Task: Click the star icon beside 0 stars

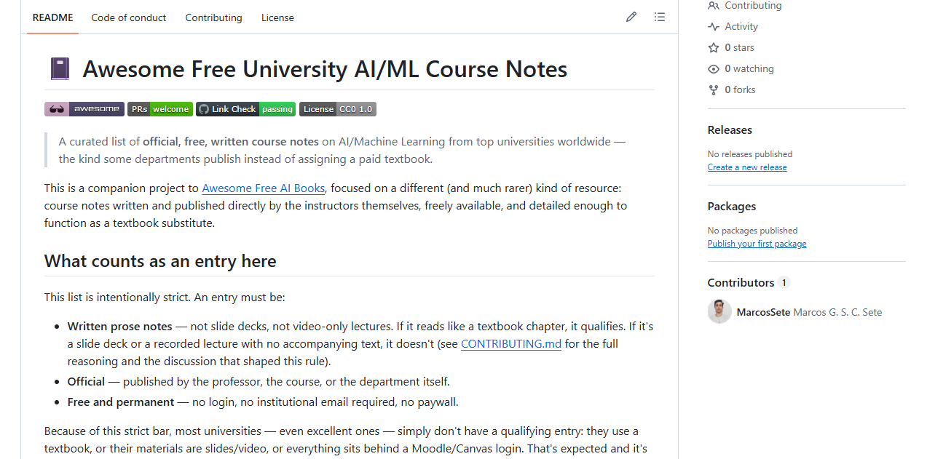Action: pos(714,48)
